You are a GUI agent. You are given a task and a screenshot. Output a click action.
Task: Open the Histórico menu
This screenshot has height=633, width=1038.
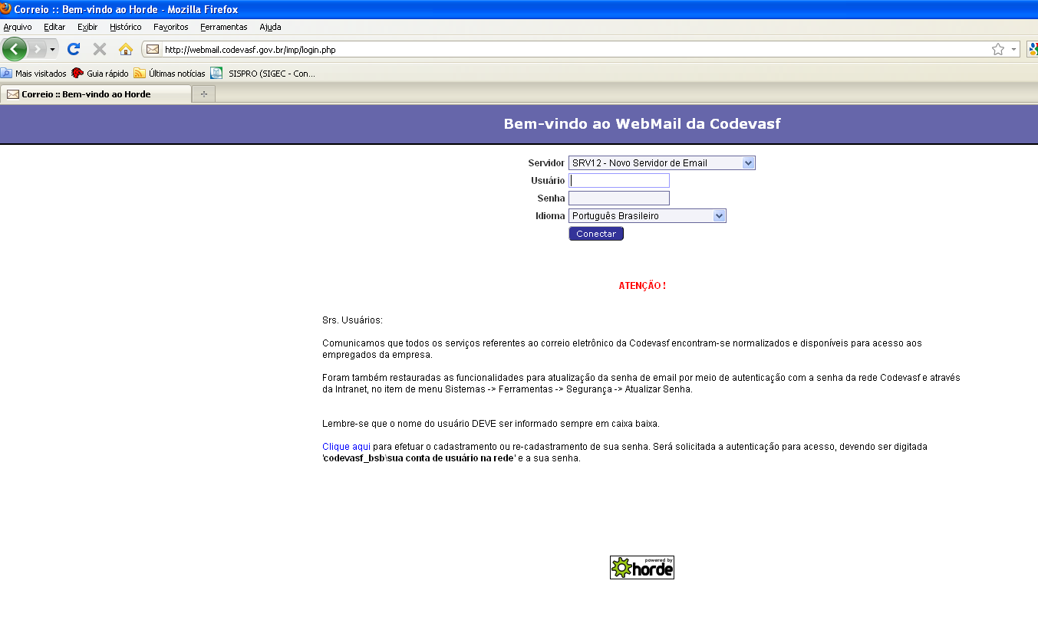(126, 27)
